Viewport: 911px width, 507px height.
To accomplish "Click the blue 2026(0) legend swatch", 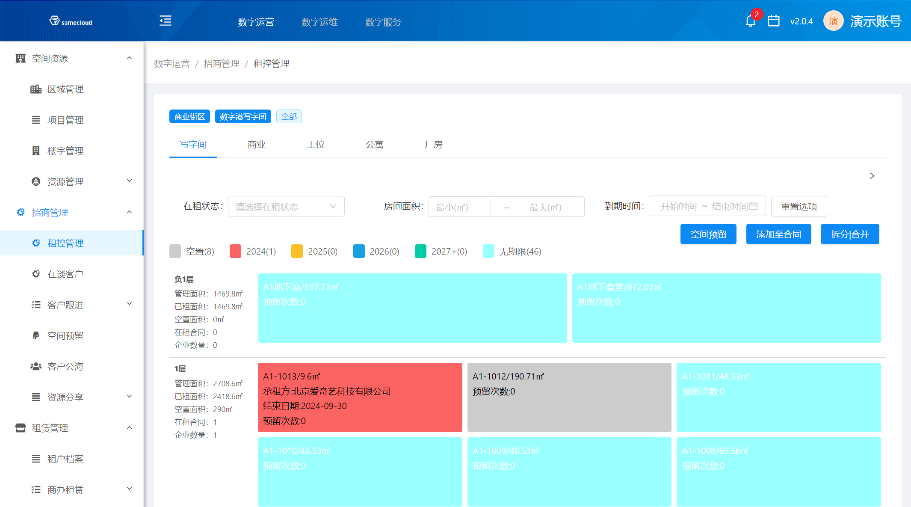I will (x=359, y=251).
